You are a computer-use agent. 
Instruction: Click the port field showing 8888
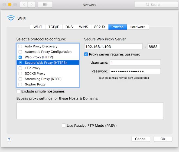click(154, 46)
